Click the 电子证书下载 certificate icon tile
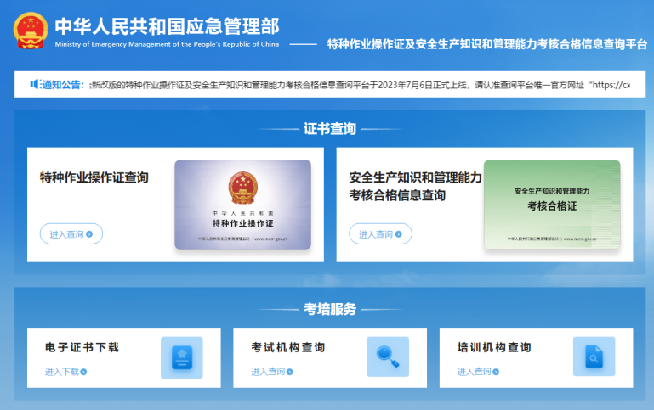 [181, 357]
